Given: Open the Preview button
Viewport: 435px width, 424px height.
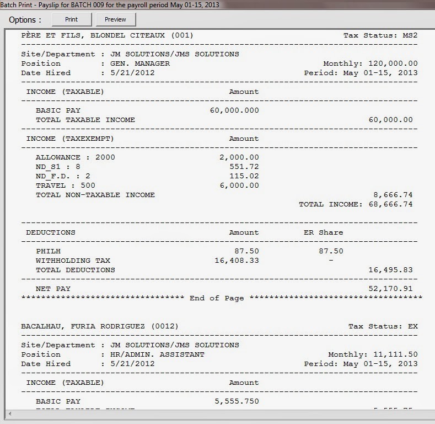Looking at the screenshot, I should pyautogui.click(x=115, y=19).
